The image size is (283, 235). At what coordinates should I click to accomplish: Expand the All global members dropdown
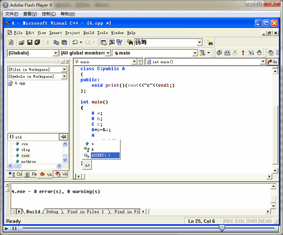[108, 53]
